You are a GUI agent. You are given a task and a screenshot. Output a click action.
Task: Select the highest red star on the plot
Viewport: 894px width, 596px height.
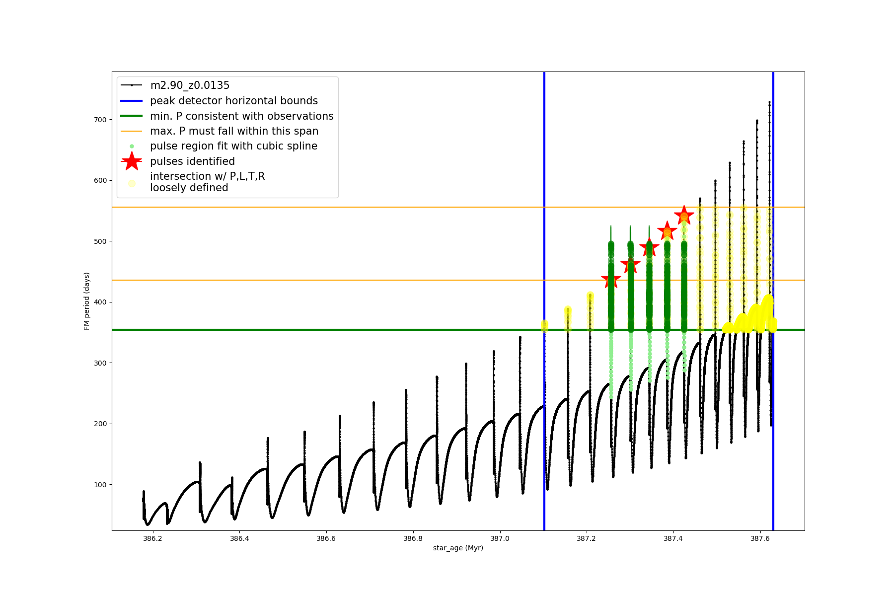684,216
